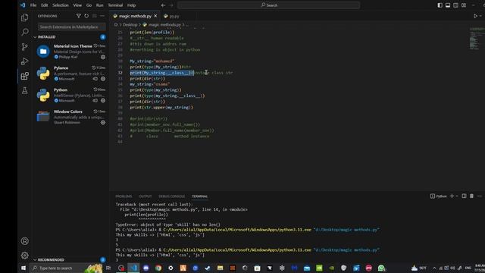485x273 pixels.
Task: Open the Manage gear in activity bar
Action: point(25,256)
